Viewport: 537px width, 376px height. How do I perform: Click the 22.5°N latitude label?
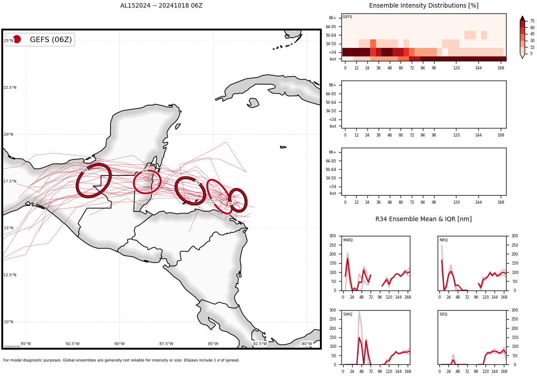click(x=10, y=88)
